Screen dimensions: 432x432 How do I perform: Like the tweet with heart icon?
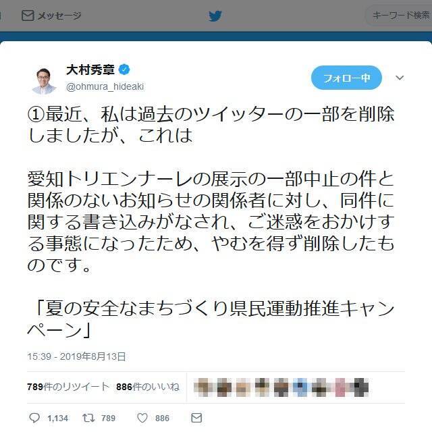pyautogui.click(x=142, y=418)
